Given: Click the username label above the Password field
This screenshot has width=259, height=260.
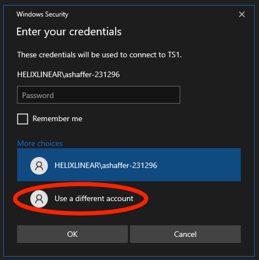Looking at the screenshot, I should coord(68,74).
